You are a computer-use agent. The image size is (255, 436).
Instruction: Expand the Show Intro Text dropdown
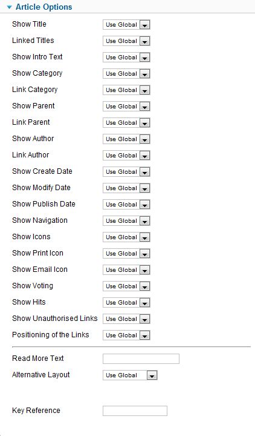[x=126, y=58]
